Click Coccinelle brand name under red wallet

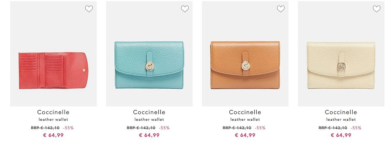tap(53, 112)
